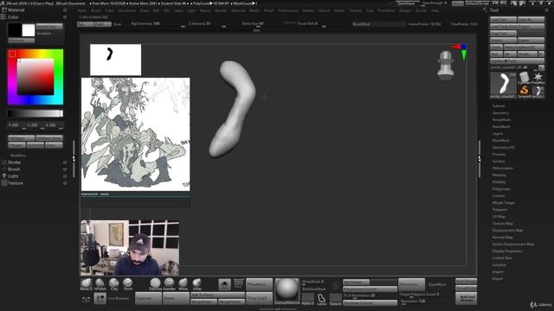This screenshot has height=311, width=554.
Task: Select the DamStandard brush
Action: pos(155,284)
